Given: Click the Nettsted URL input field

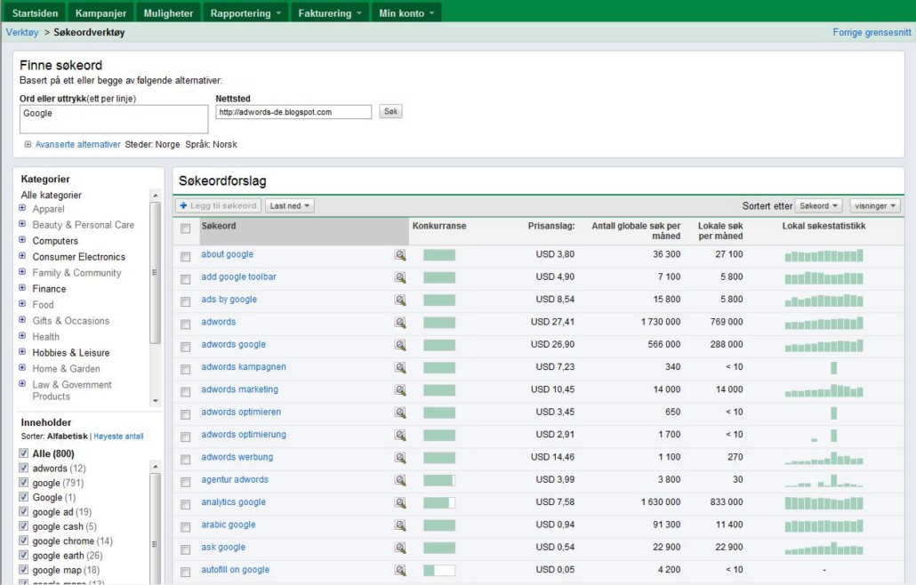Looking at the screenshot, I should (293, 112).
